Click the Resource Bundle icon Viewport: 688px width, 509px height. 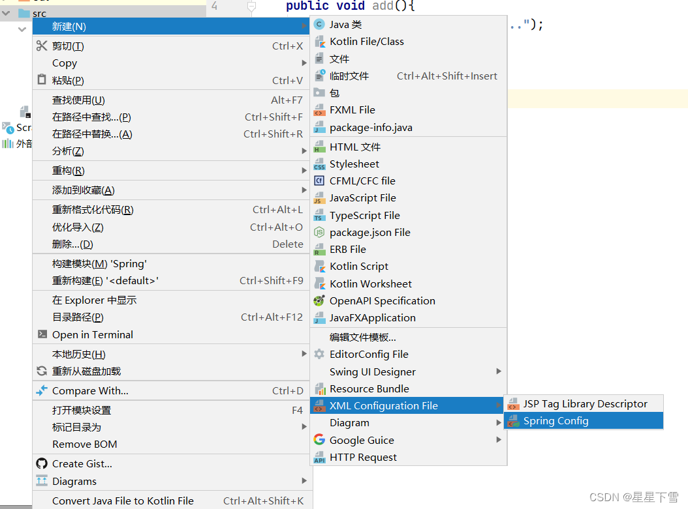pos(319,388)
